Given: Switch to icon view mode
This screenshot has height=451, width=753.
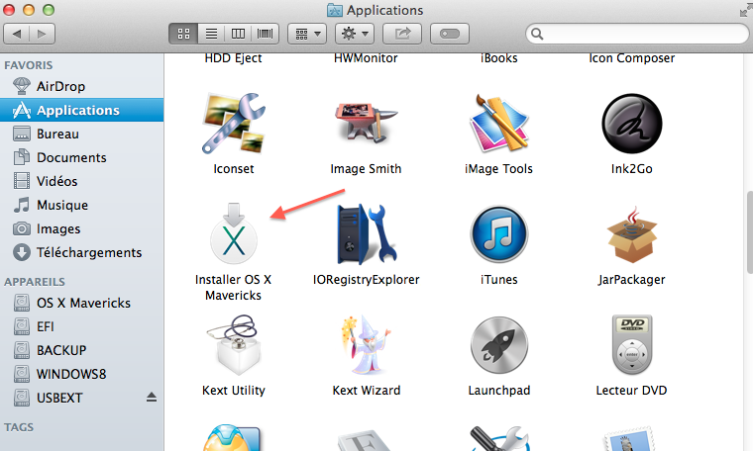Looking at the screenshot, I should 183,34.
